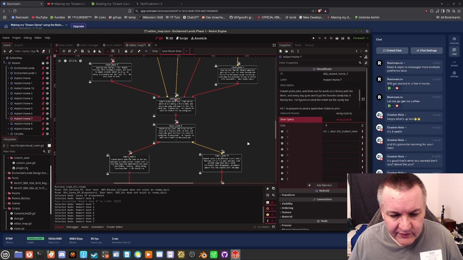Viewport: 463px width, 260px height.
Task: Switch to the base_scene scene tab
Action: click(x=65, y=45)
